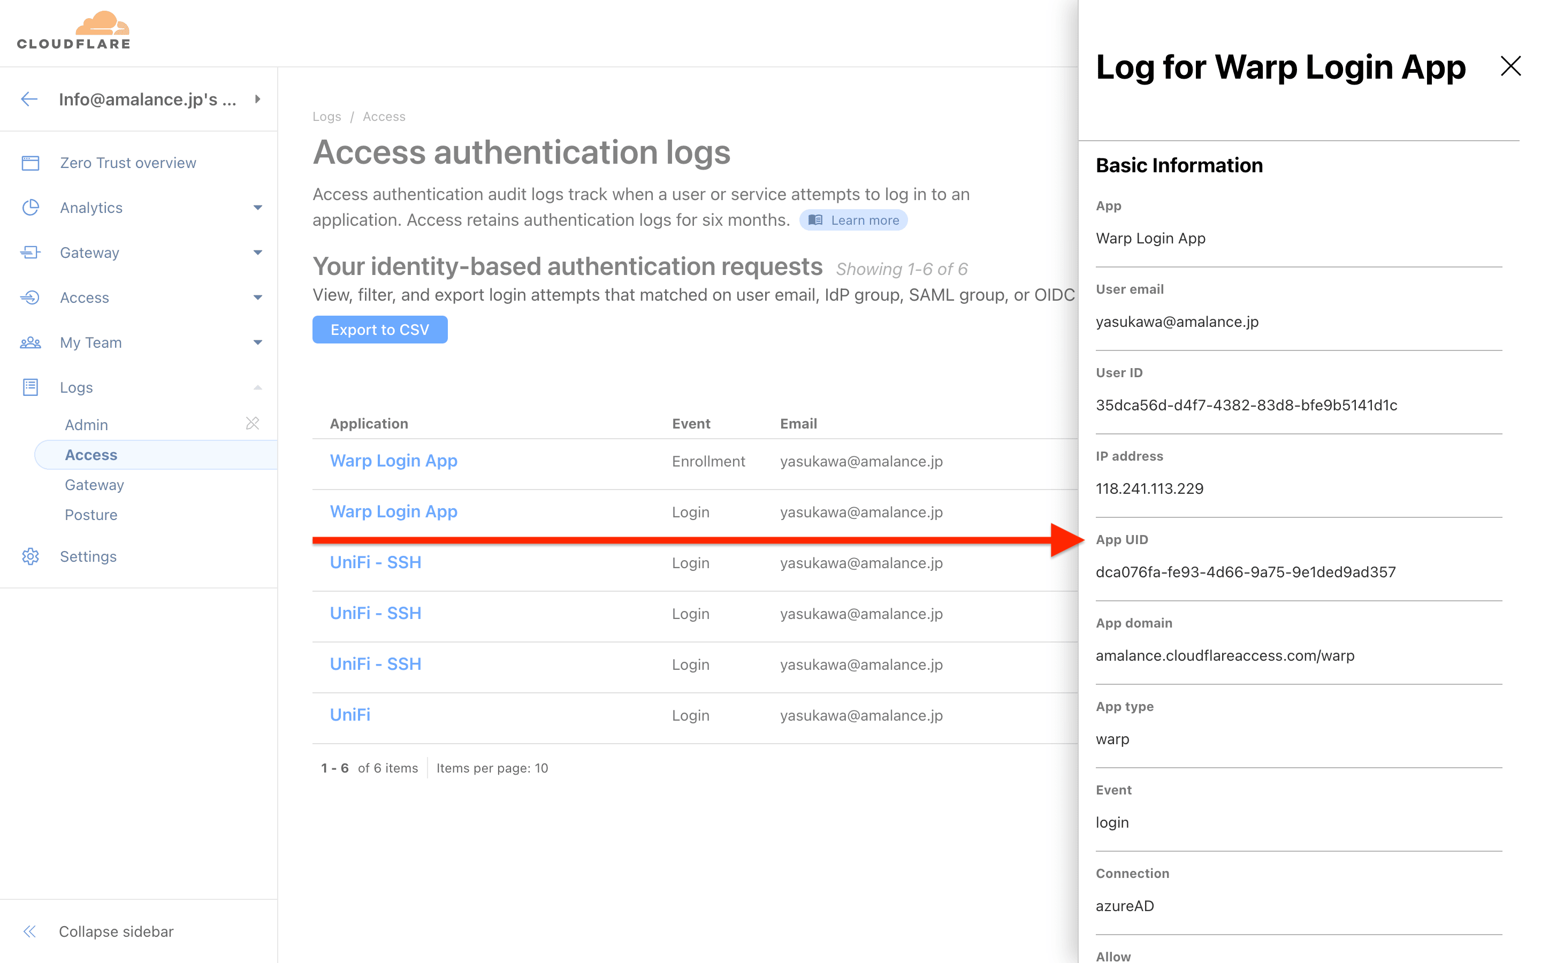Screen dimensions: 1541x963
Task: Click the Enrollment event cell
Action: (x=708, y=461)
